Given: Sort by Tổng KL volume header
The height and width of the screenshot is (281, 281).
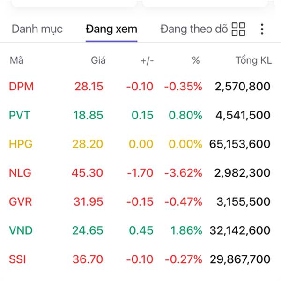Looking at the screenshot, I should tap(254, 60).
